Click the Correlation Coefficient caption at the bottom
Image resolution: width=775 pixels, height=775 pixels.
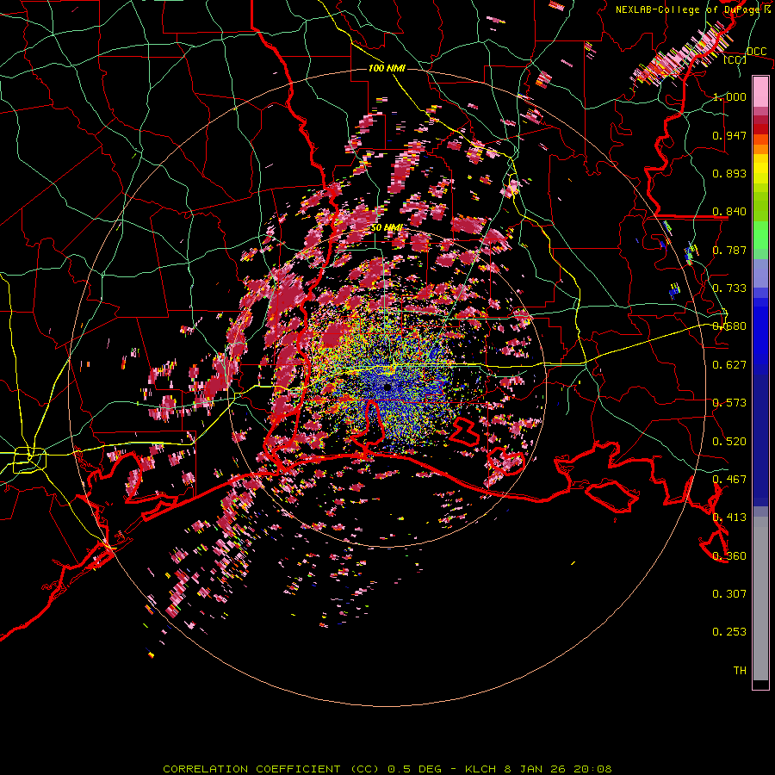pyautogui.click(x=387, y=769)
